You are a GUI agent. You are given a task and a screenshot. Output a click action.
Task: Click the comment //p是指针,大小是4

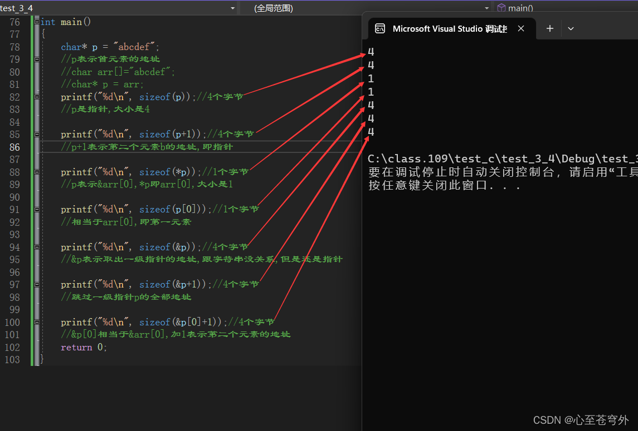click(105, 109)
